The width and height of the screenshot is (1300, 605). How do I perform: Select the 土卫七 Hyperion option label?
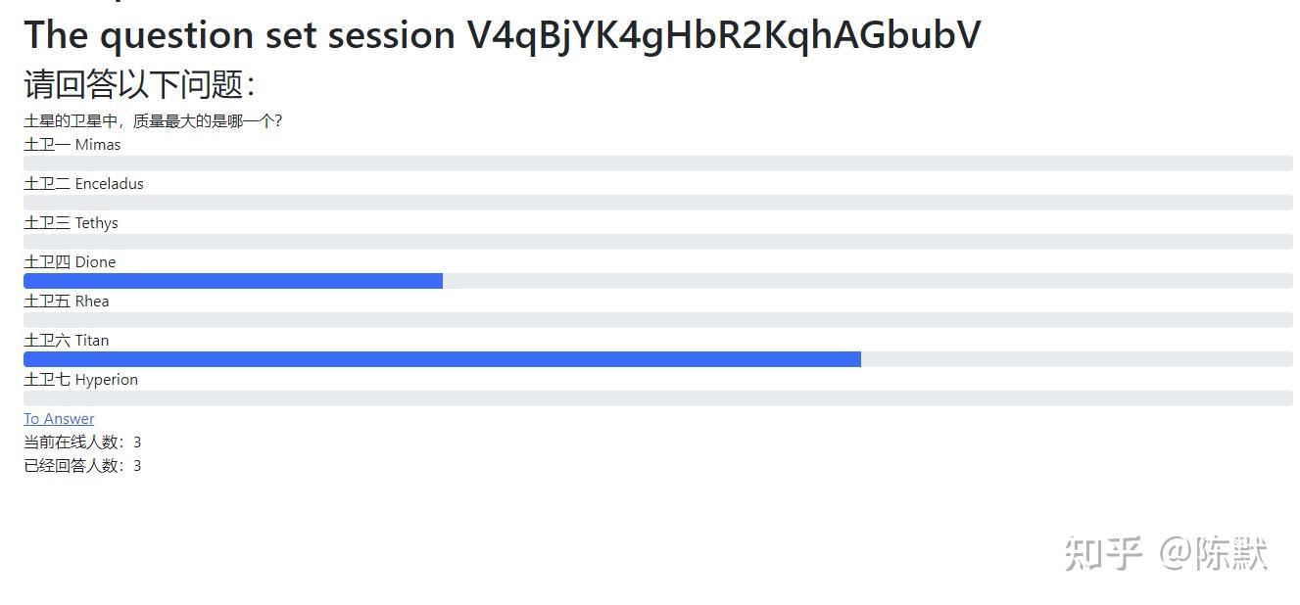80,380
